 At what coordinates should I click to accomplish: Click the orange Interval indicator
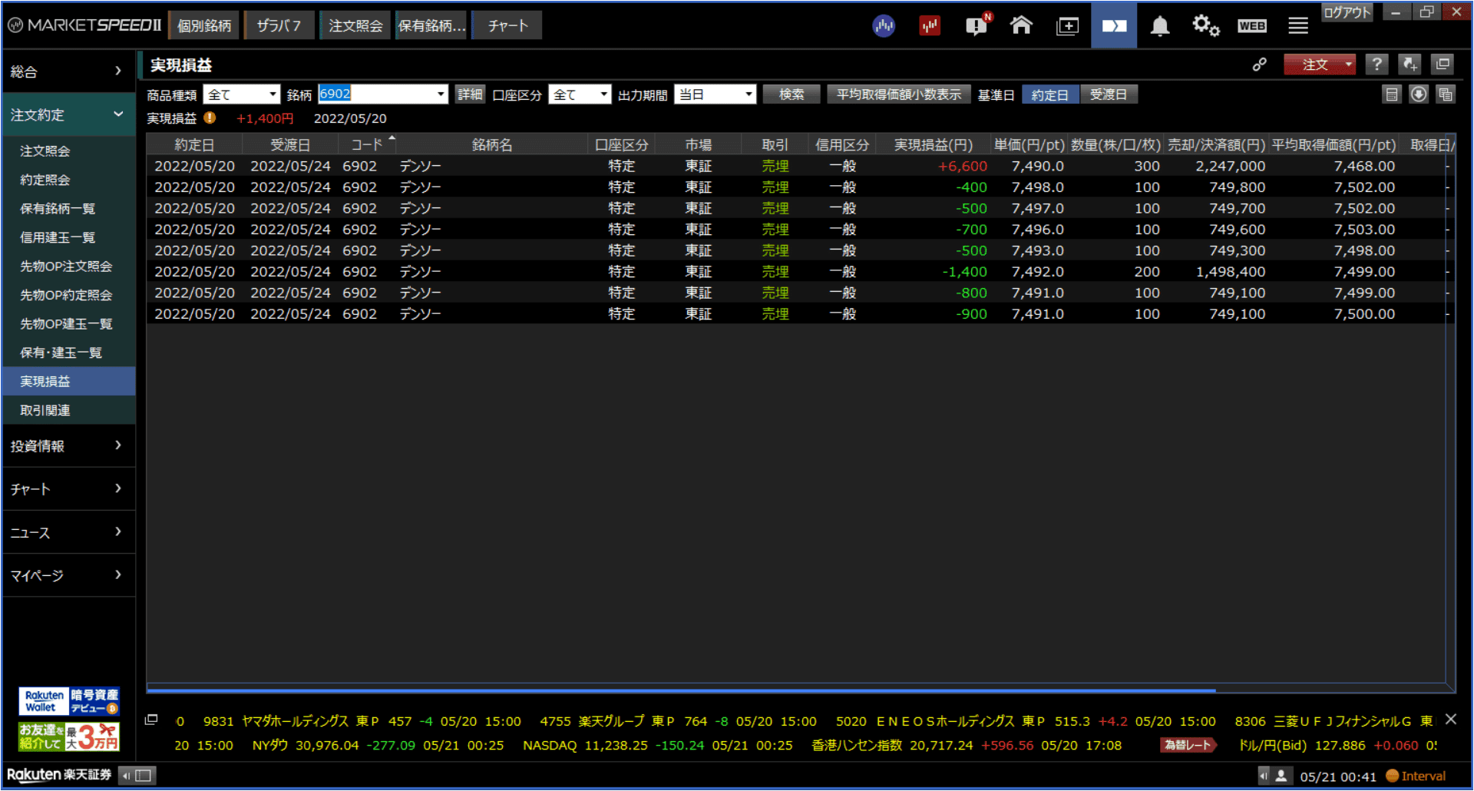[x=1416, y=776]
